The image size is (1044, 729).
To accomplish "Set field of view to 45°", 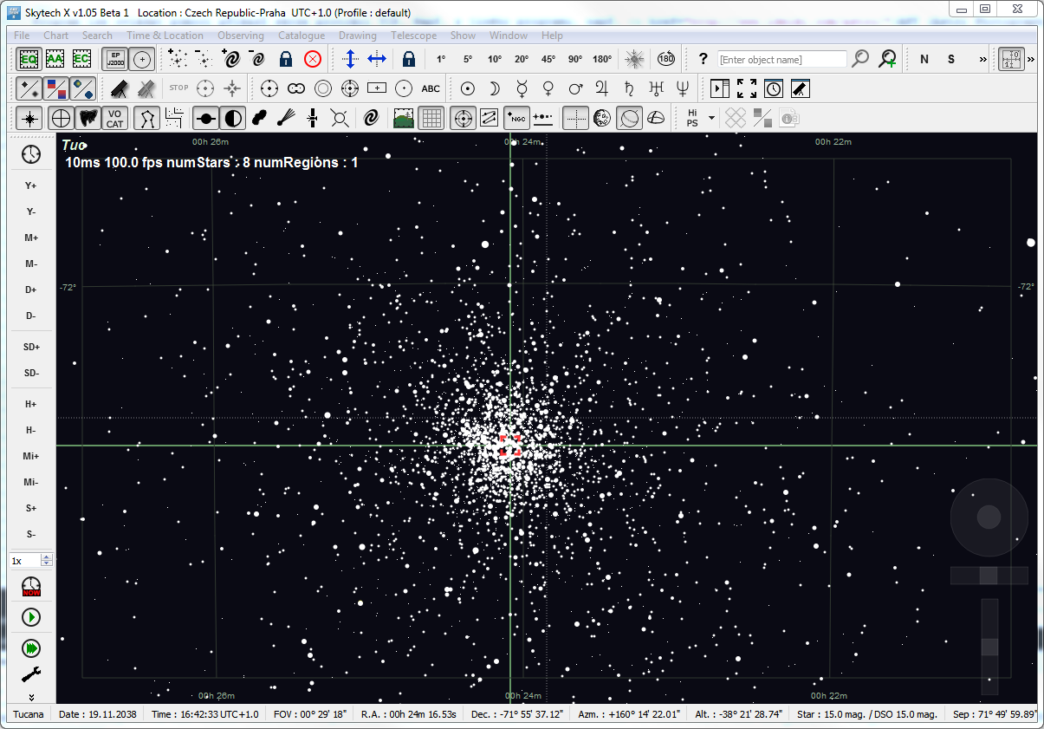I will click(548, 59).
